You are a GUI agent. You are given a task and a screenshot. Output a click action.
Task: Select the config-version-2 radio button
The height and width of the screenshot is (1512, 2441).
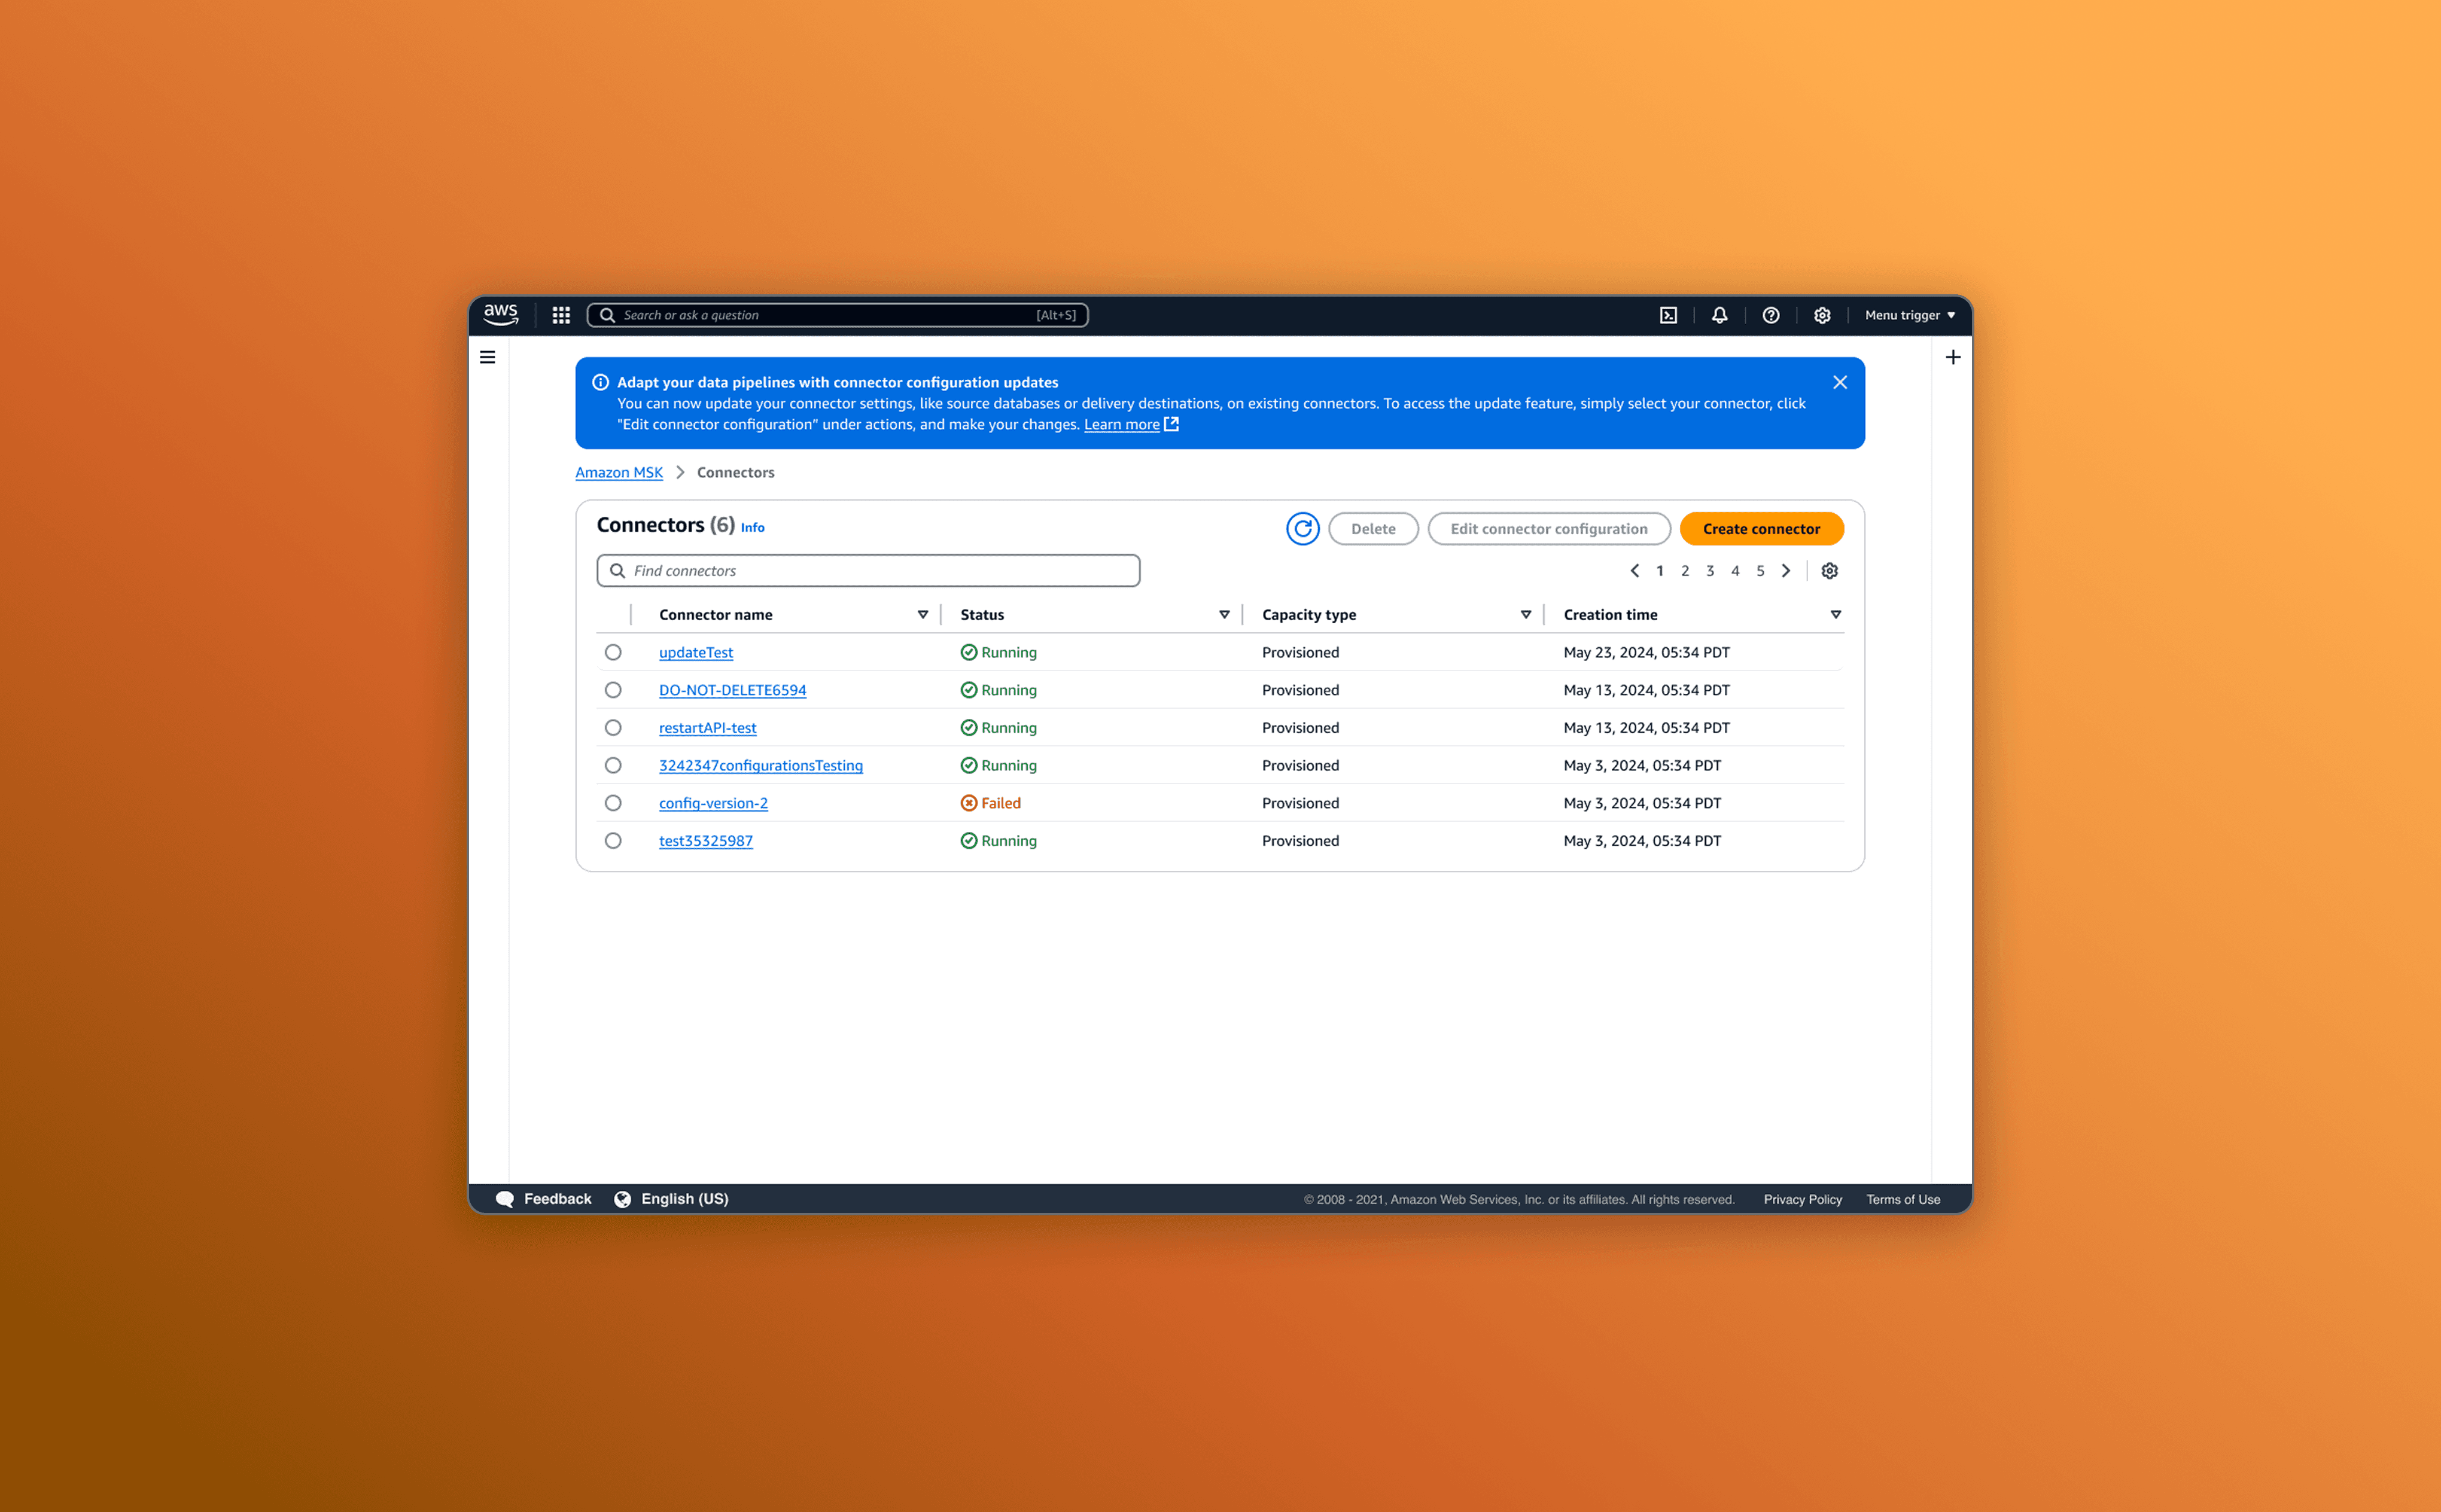[613, 803]
